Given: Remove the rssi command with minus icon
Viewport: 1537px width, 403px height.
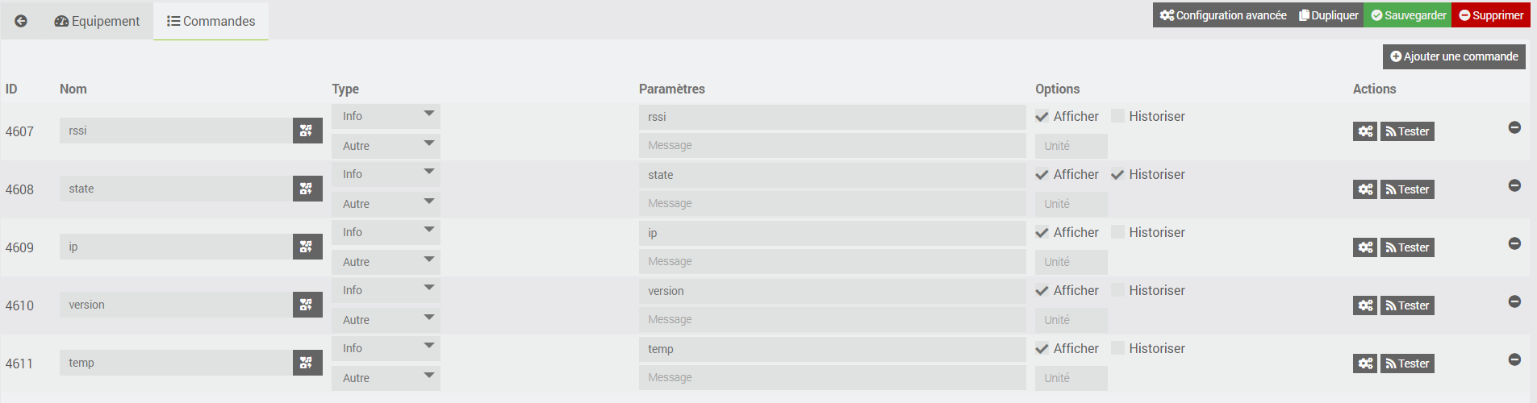Looking at the screenshot, I should tap(1514, 127).
